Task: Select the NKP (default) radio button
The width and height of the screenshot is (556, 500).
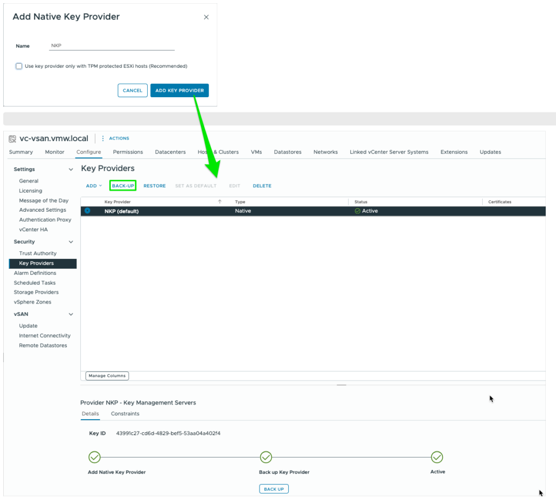Action: (x=87, y=211)
